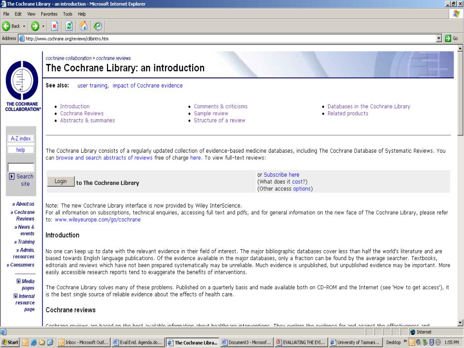This screenshot has width=464, height=348.
Task: Open the Comments & criticisms link
Action: coord(221,106)
